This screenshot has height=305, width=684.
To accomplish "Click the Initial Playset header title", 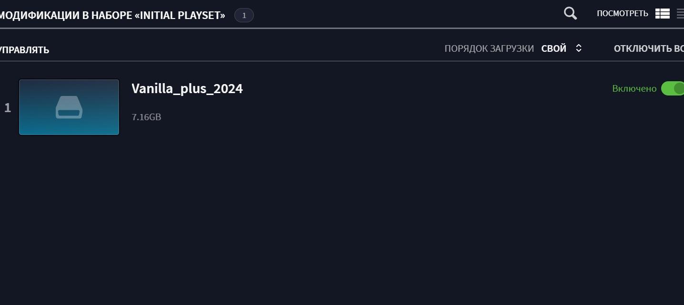I will (112, 15).
